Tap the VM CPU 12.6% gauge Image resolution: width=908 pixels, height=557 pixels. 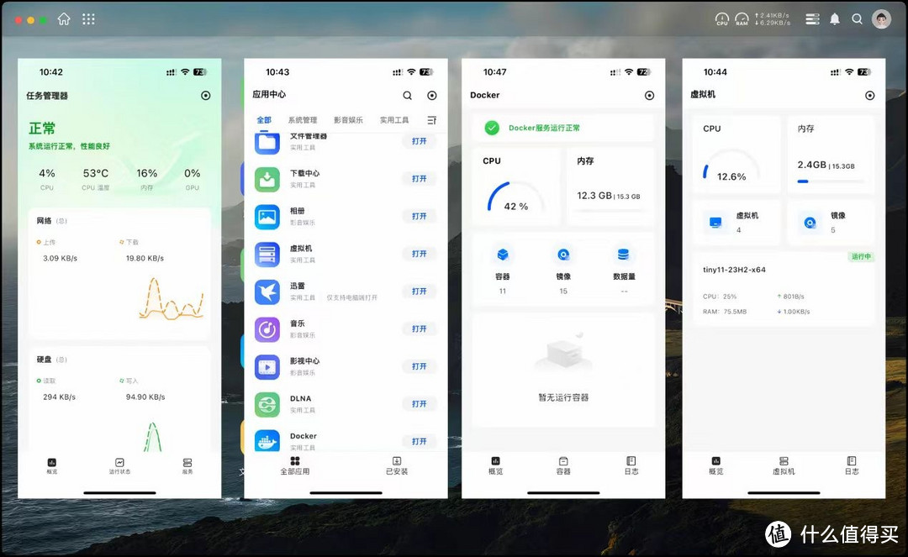click(x=731, y=166)
